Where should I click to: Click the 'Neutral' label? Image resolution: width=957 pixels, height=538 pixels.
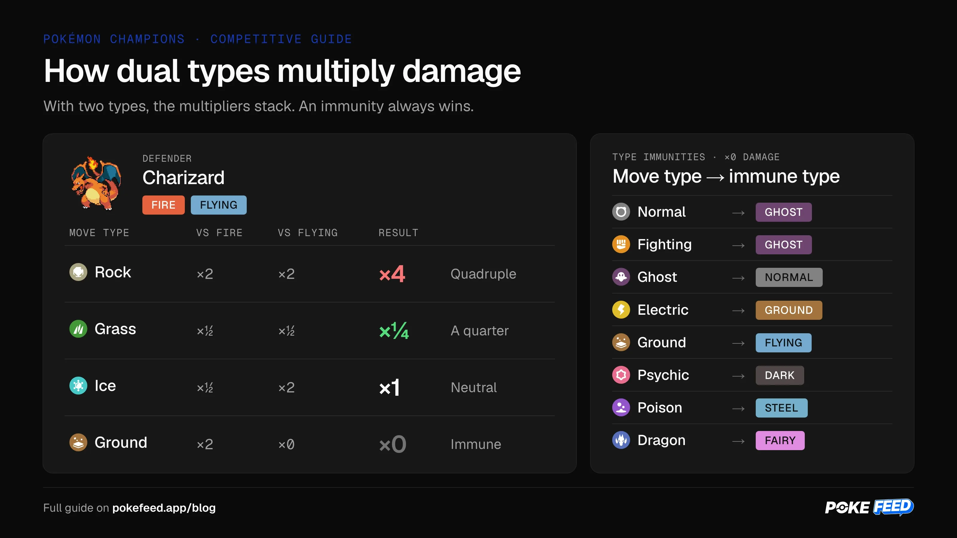point(474,388)
